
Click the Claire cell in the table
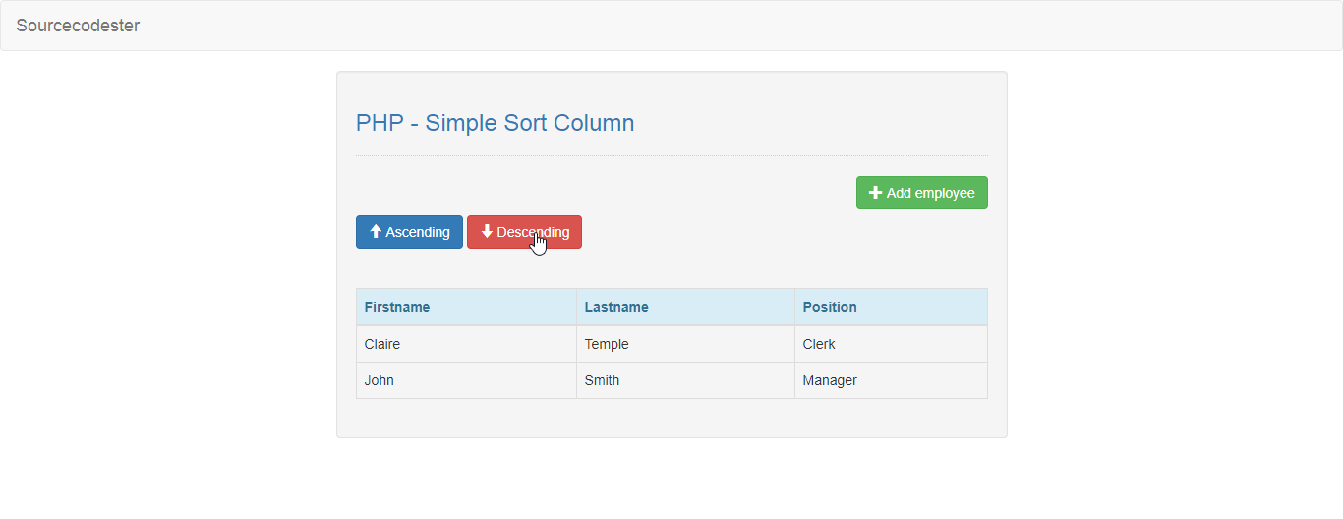click(x=466, y=344)
